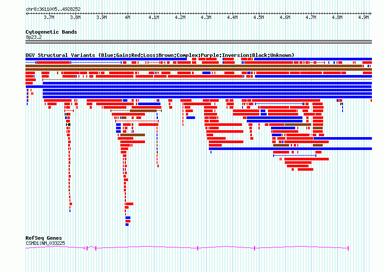Click the 3.8M ruler tick label
Viewport: 384px width, 272px height.
pos(75,17)
